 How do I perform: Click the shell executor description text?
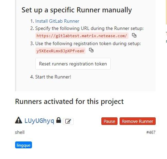[20, 132]
